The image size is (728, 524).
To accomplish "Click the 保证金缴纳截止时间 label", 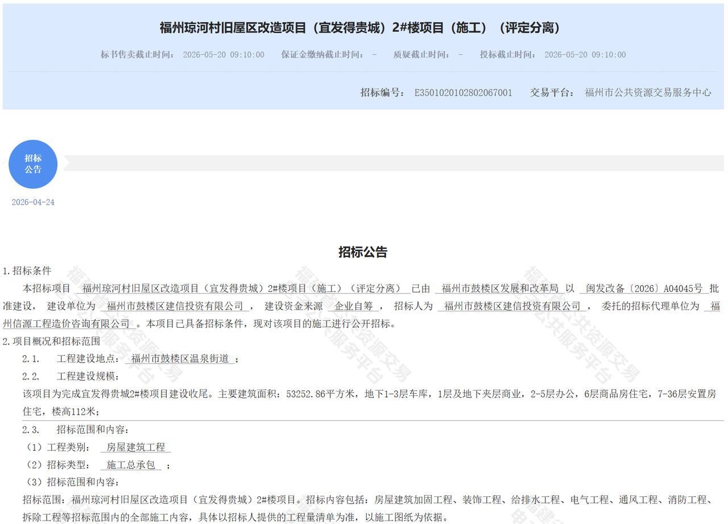I will point(322,55).
